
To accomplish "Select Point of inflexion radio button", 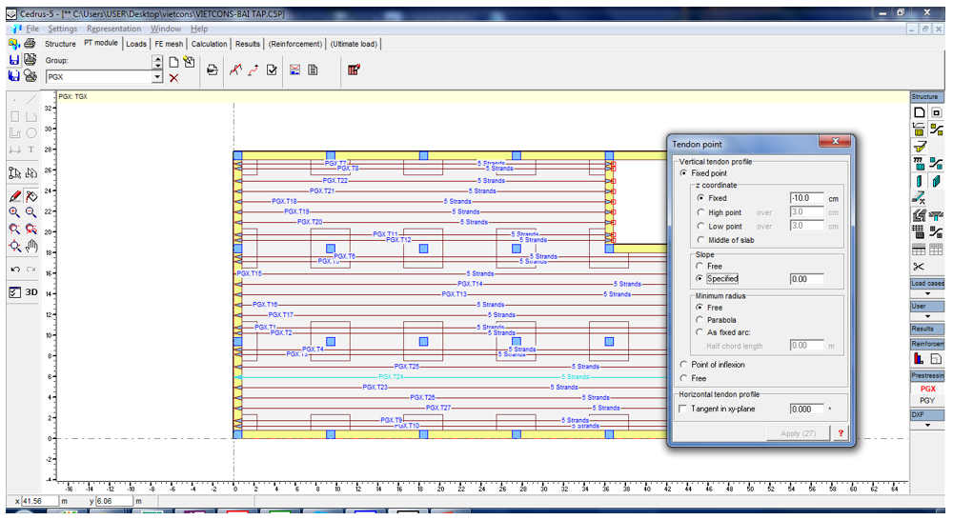I will click(683, 365).
